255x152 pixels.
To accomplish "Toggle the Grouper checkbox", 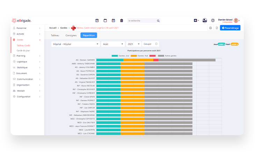I will pyautogui.click(x=156, y=44).
